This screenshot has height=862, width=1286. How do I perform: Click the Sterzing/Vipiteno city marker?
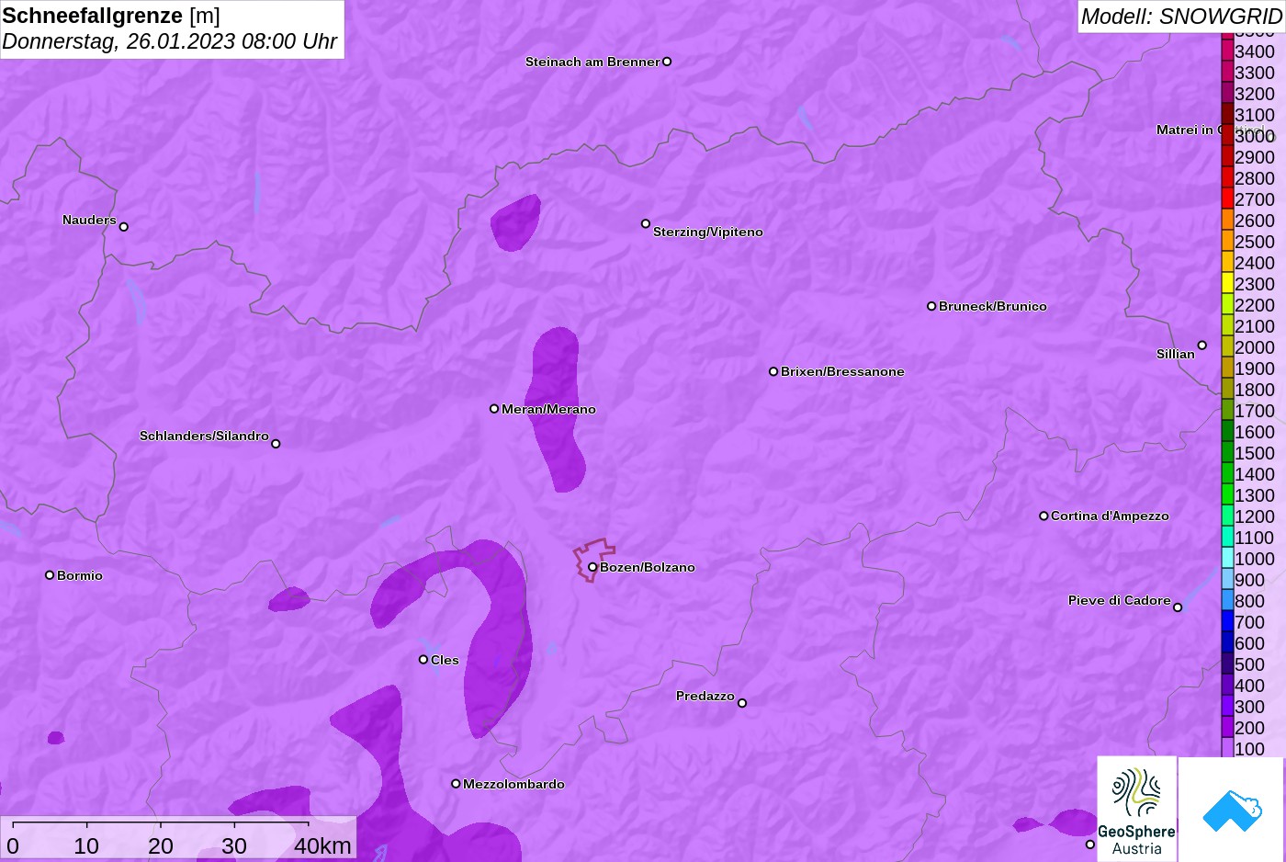click(646, 223)
